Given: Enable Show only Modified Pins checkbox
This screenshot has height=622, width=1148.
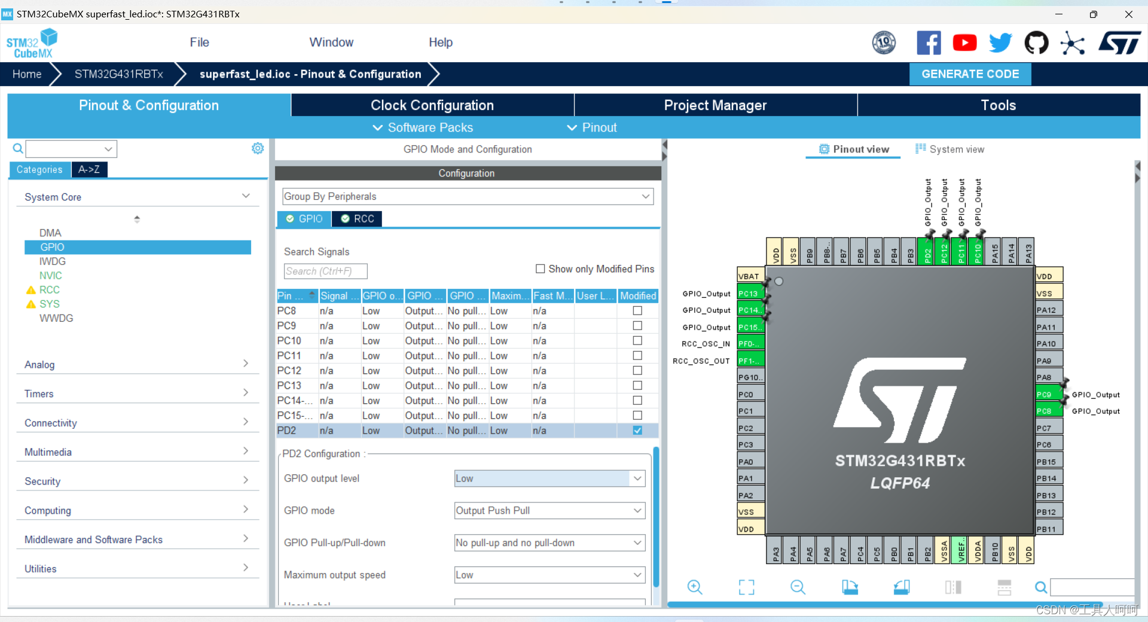Looking at the screenshot, I should point(541,269).
